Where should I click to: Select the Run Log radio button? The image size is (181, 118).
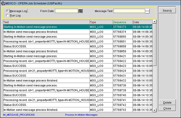pos(7,15)
